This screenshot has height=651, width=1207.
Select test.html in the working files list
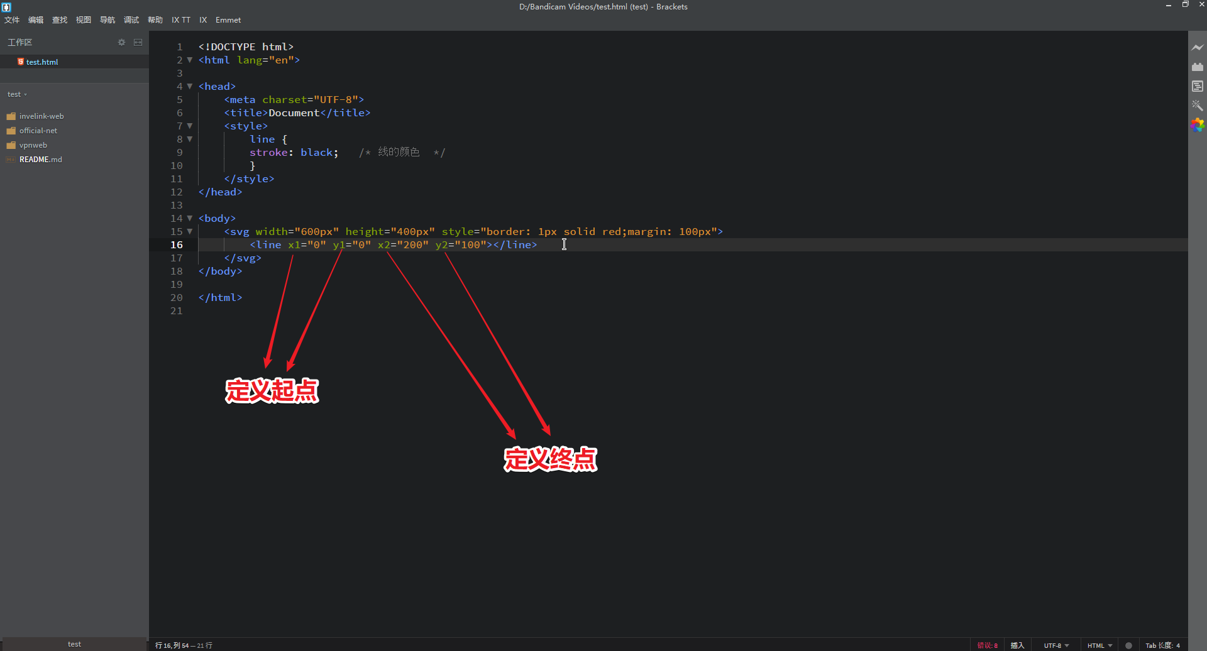click(41, 61)
